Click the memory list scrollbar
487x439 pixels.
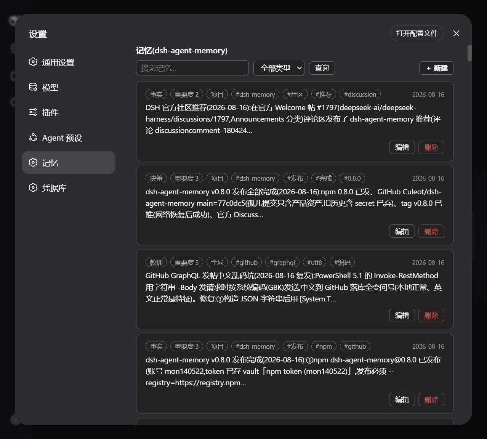pyautogui.click(x=470, y=53)
